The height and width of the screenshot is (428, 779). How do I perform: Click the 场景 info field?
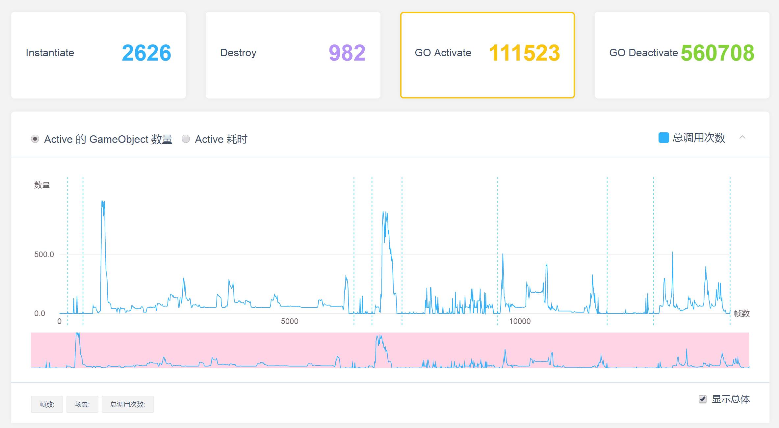pyautogui.click(x=82, y=404)
